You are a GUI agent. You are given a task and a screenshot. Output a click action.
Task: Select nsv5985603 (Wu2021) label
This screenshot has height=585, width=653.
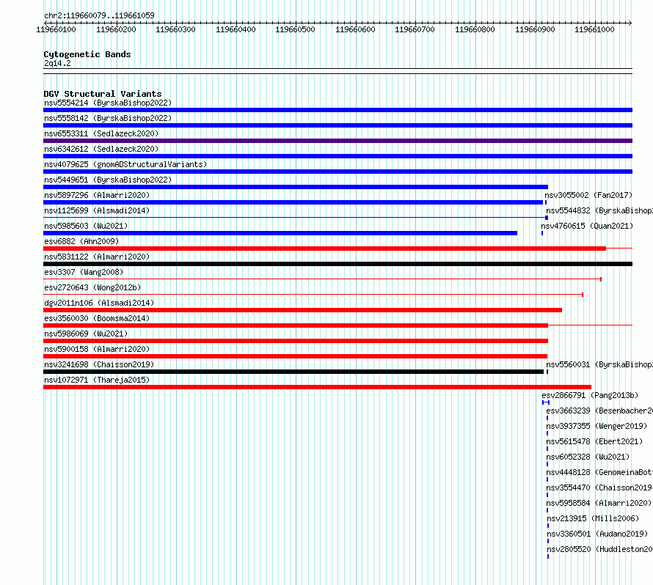point(86,226)
